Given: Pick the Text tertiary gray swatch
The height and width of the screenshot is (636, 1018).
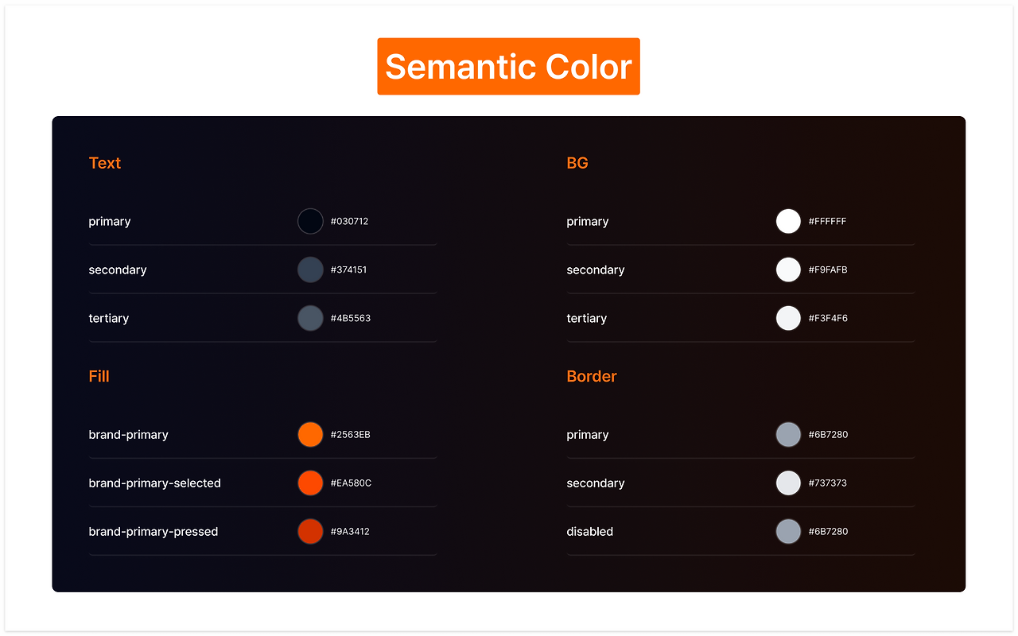Looking at the screenshot, I should coord(310,318).
